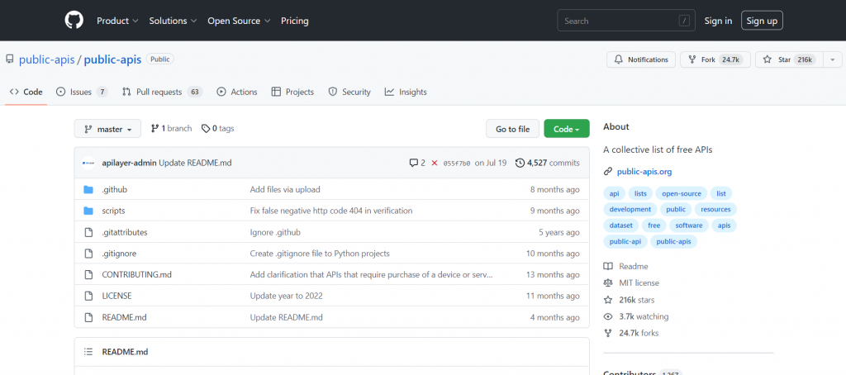Click commit hash 055f7b0
The image size is (846, 375).
(x=456, y=163)
